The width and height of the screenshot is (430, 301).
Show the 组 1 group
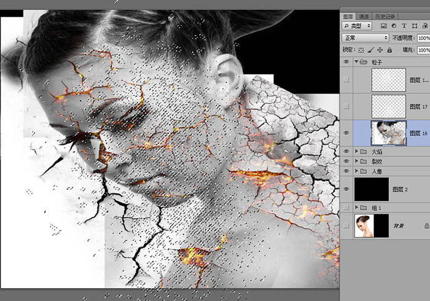346,208
